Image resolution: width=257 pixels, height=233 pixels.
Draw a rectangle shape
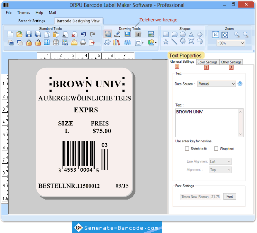(166, 34)
